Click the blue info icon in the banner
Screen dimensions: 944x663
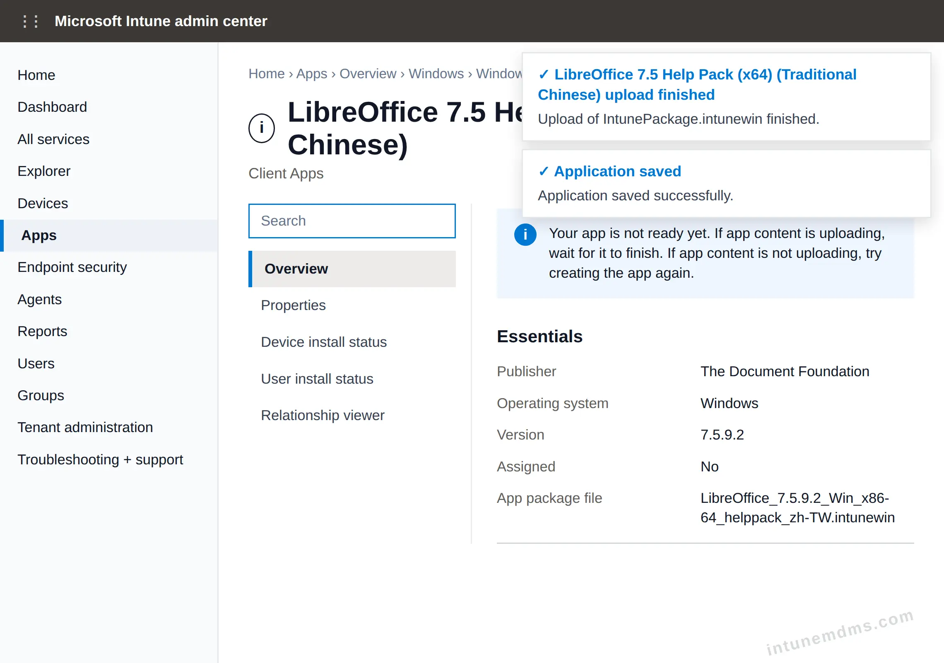coord(525,235)
